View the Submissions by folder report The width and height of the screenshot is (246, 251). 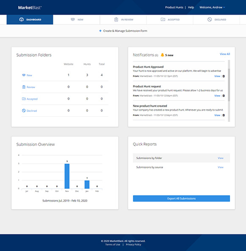221,158
